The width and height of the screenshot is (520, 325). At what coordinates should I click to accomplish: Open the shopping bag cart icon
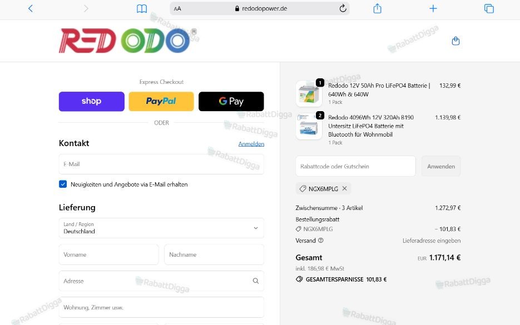(x=455, y=41)
